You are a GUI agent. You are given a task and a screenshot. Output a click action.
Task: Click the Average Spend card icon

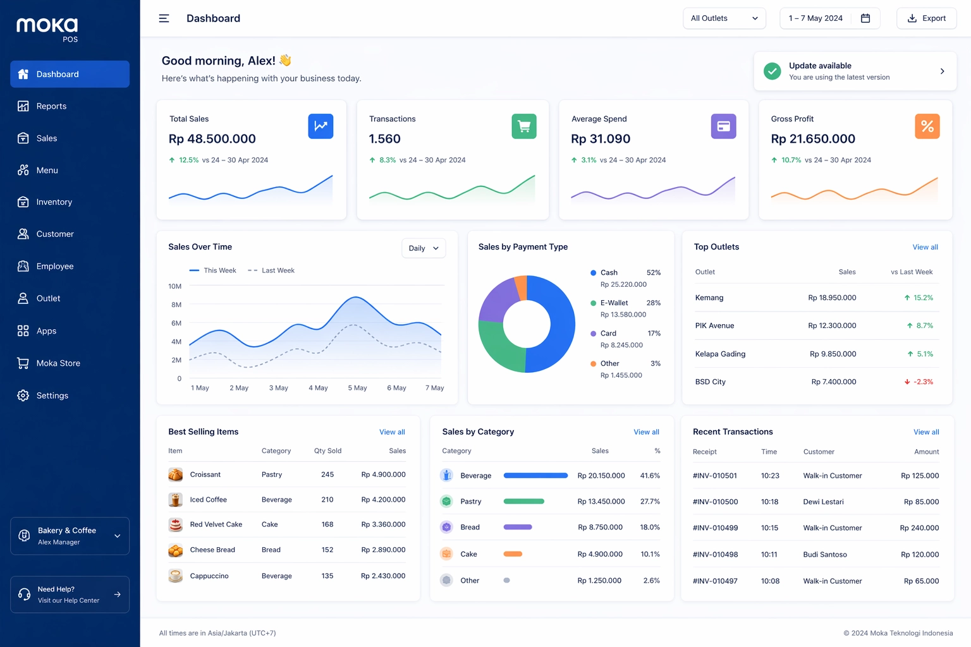click(723, 126)
